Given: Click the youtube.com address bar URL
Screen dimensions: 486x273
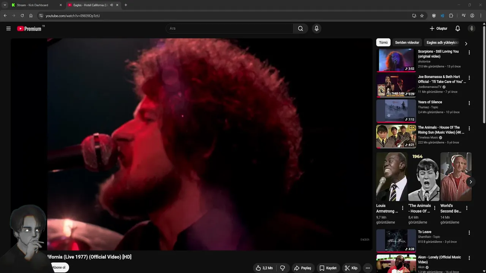Looking at the screenshot, I should pyautogui.click(x=73, y=16).
